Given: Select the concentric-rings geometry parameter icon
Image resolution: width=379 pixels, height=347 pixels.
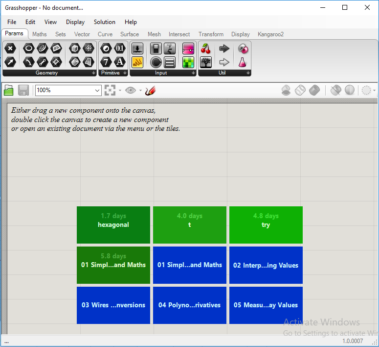Looking at the screenshot, I should tap(42, 49).
